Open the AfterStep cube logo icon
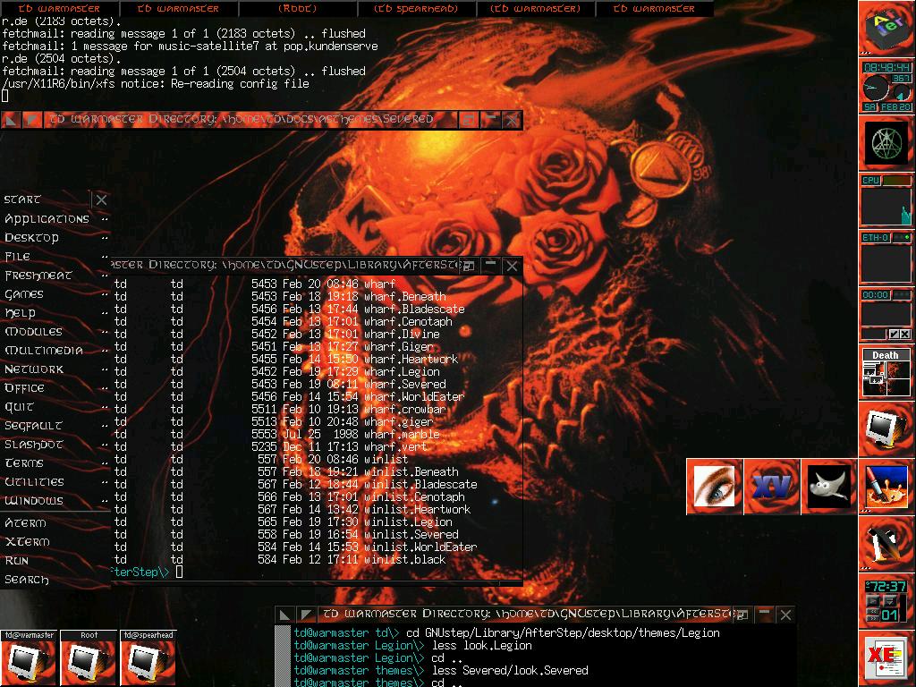Image resolution: width=916 pixels, height=687 pixels. pyautogui.click(x=886, y=29)
